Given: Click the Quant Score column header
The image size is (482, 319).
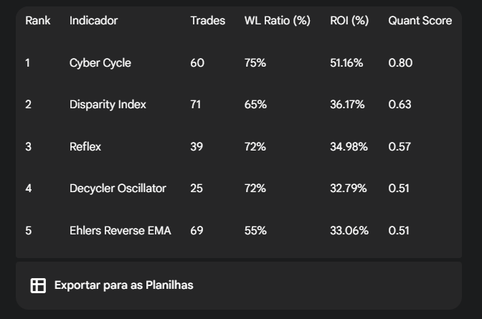Looking at the screenshot, I should tap(420, 21).
